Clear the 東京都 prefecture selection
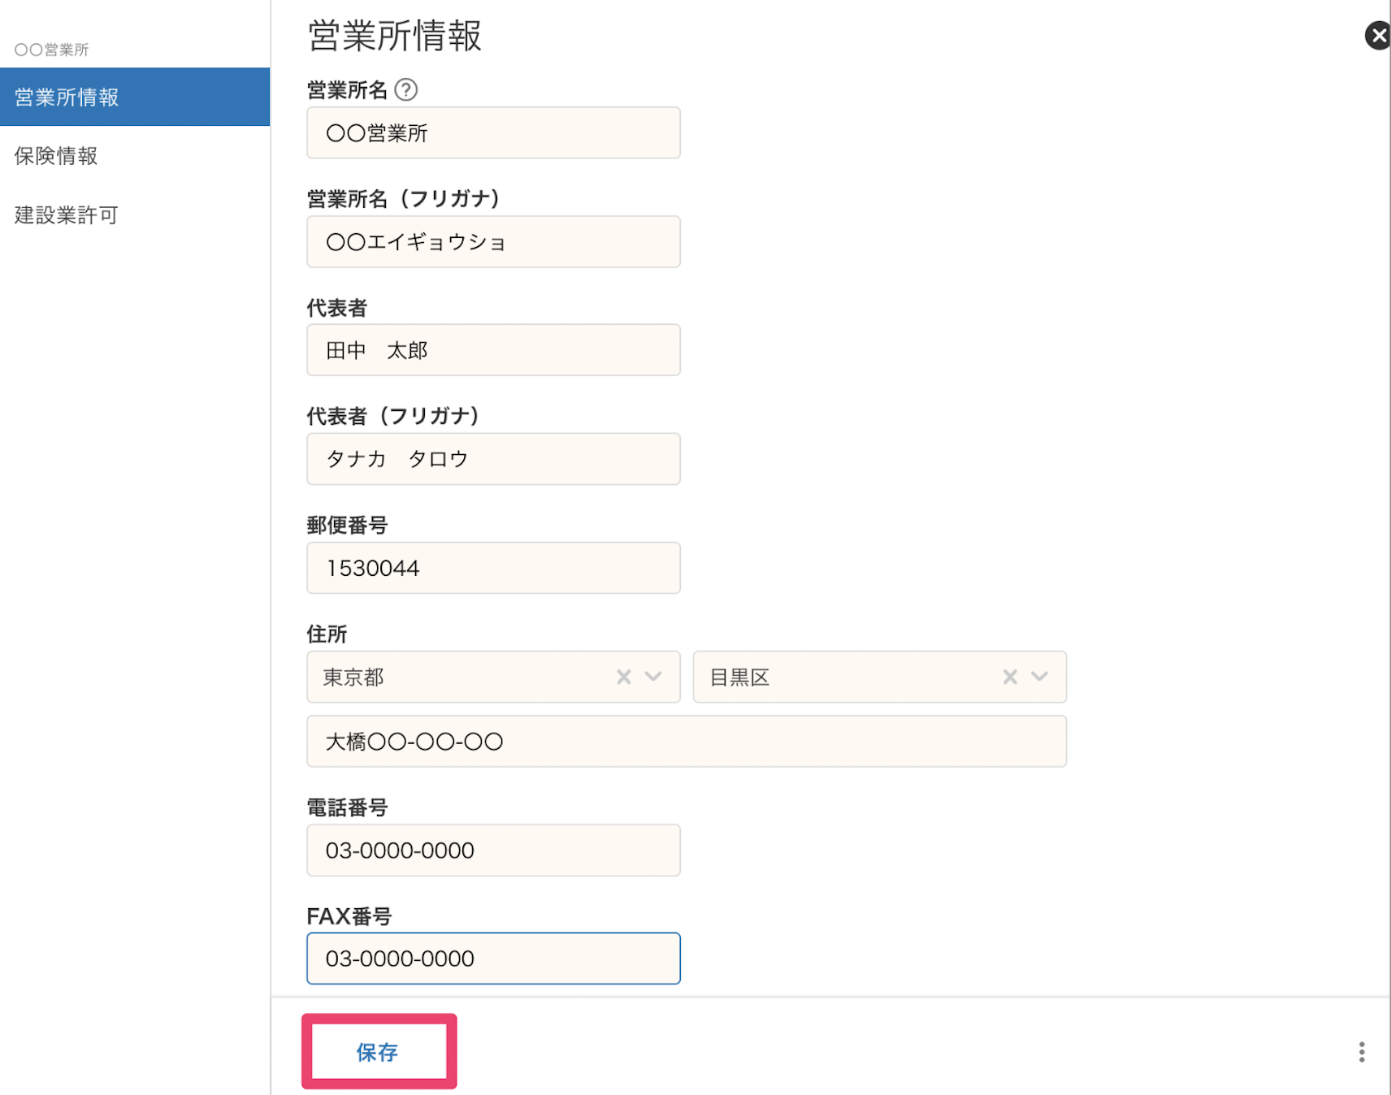 pyautogui.click(x=623, y=677)
